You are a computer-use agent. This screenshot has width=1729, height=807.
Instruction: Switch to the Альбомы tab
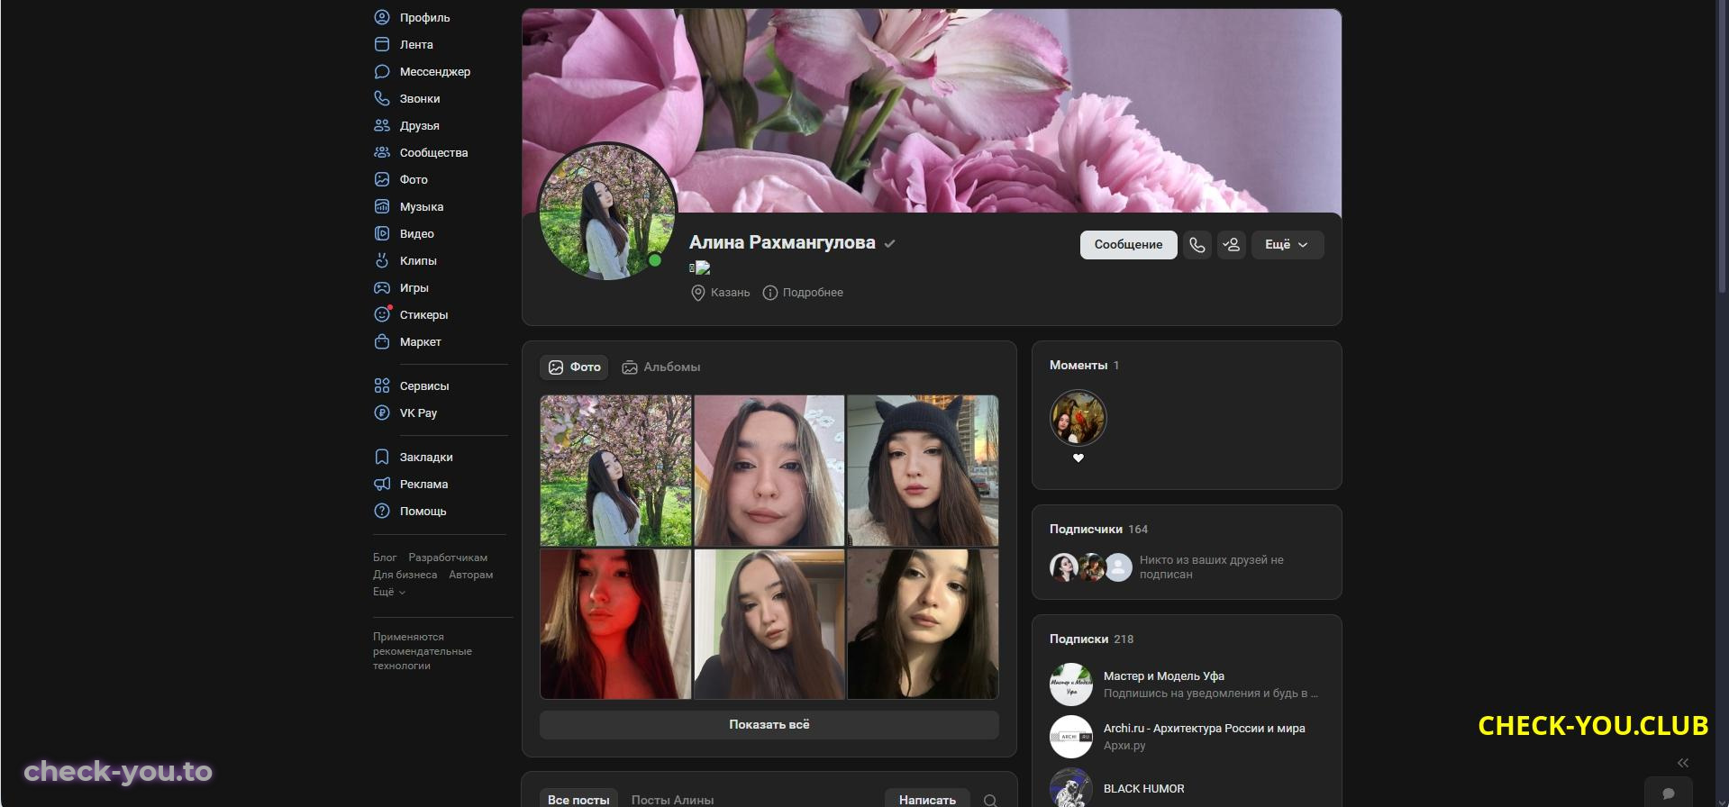tap(660, 367)
